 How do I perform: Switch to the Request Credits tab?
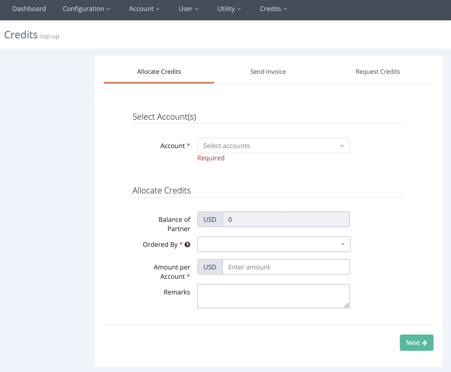[377, 72]
